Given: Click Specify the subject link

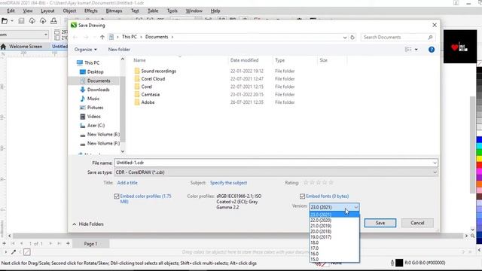Looking at the screenshot, I should point(228,183).
